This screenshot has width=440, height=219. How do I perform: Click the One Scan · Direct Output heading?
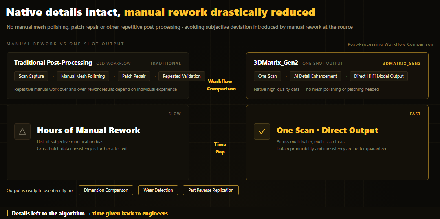tap(328, 130)
